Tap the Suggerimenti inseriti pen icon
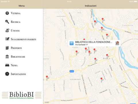 pos(7,39)
